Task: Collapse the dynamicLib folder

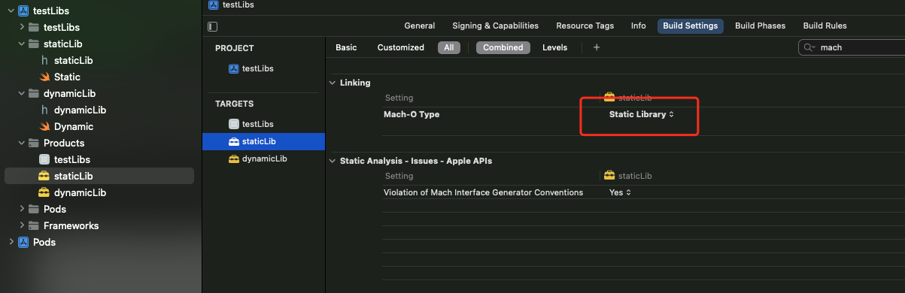Action: tap(21, 93)
